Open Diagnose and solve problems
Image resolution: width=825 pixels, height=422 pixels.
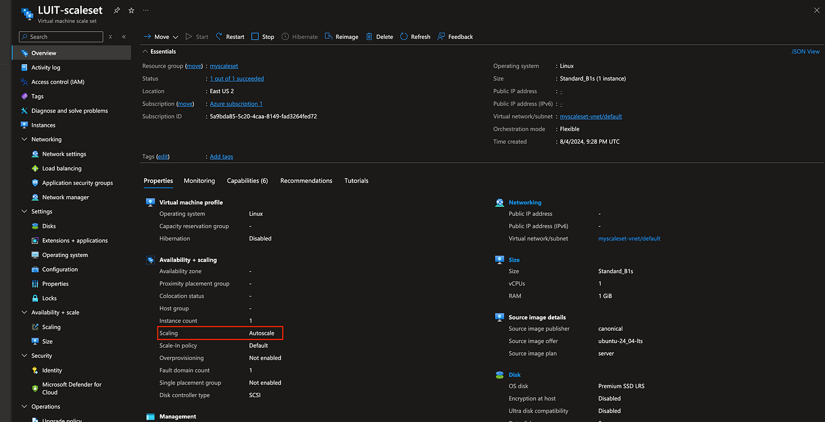click(70, 111)
